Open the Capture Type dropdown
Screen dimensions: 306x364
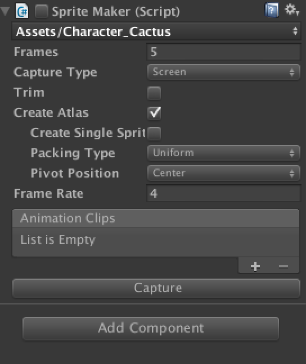click(x=224, y=72)
